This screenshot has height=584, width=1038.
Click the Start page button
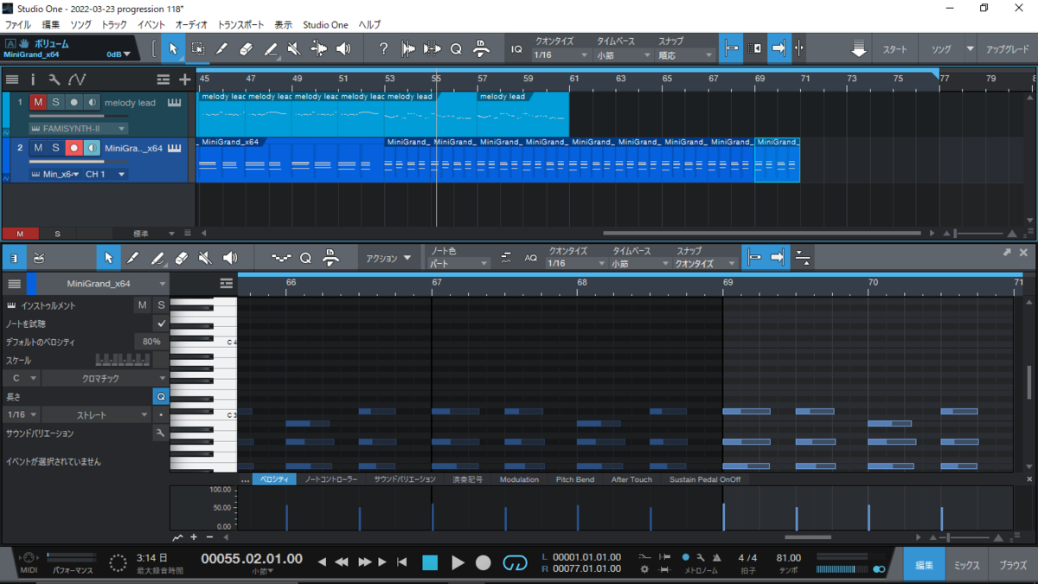tap(896, 49)
